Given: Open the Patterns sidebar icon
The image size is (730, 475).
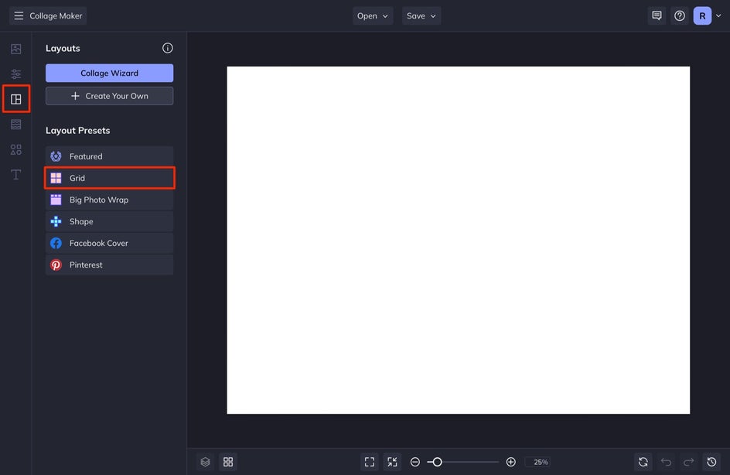Looking at the screenshot, I should click(x=15, y=125).
